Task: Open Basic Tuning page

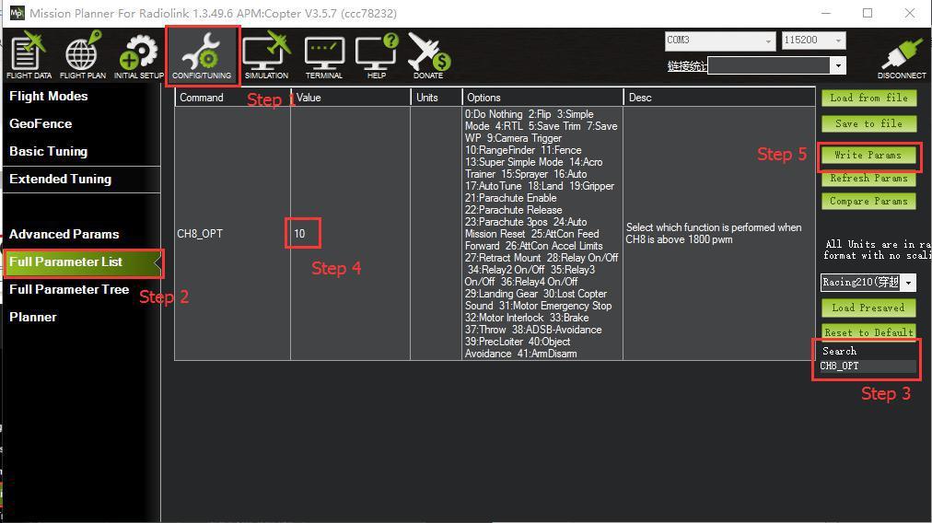Action: pos(48,152)
